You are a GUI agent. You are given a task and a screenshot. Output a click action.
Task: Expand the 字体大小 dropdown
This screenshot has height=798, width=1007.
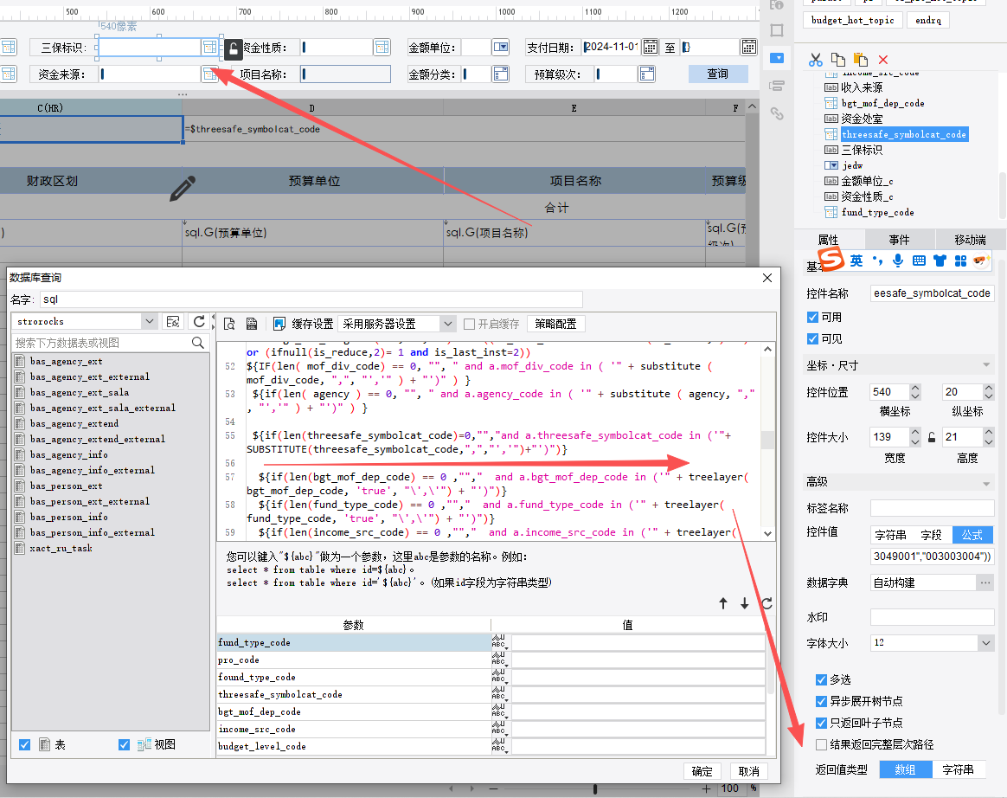click(985, 643)
